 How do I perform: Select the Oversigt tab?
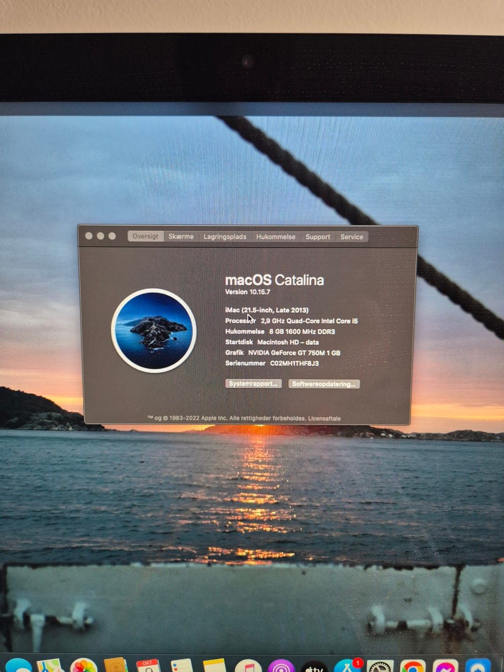[145, 237]
